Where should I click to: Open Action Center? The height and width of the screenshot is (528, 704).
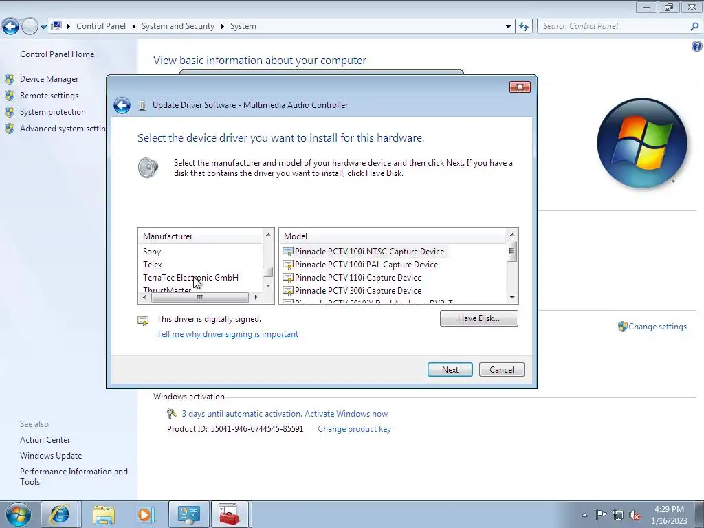[x=45, y=441]
